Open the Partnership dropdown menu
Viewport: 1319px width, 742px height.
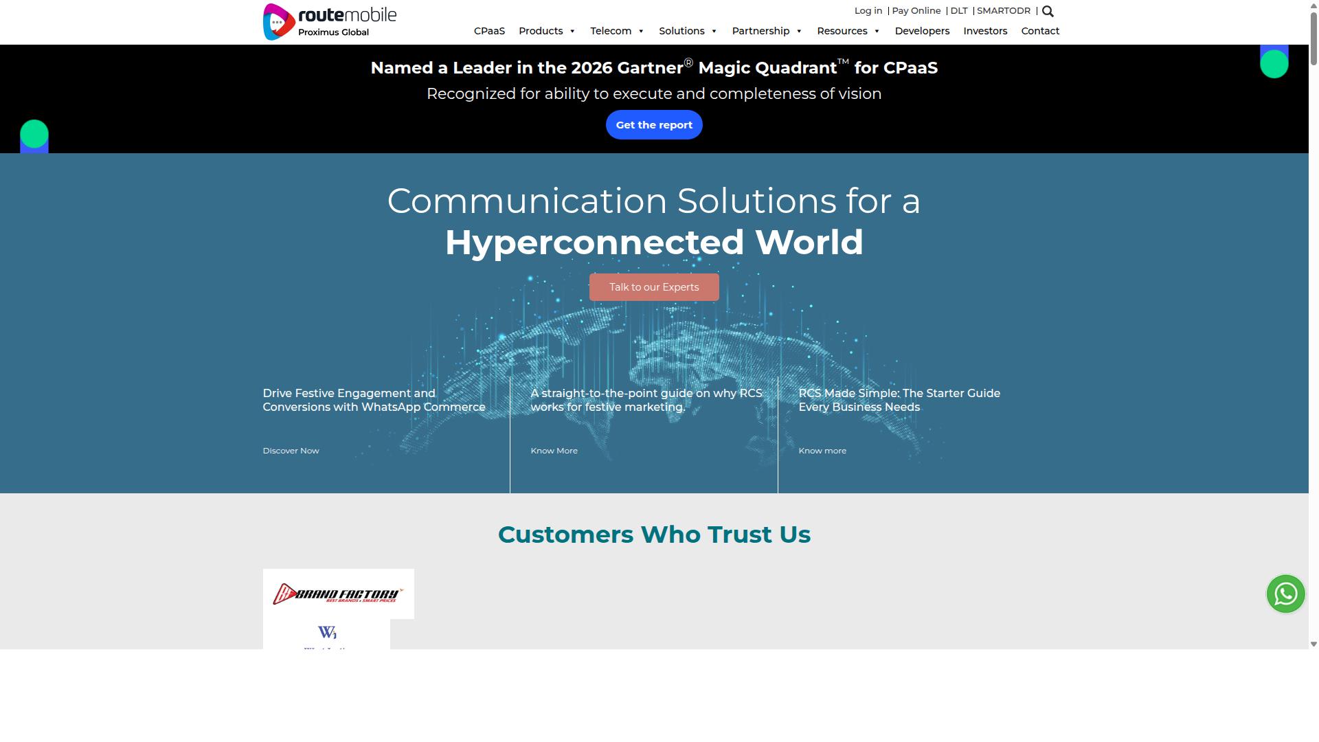tap(767, 31)
